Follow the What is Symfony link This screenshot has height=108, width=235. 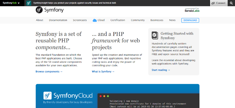(103, 72)
